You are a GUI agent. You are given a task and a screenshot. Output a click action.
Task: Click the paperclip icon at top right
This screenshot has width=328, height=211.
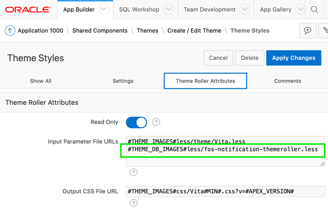pos(324,30)
